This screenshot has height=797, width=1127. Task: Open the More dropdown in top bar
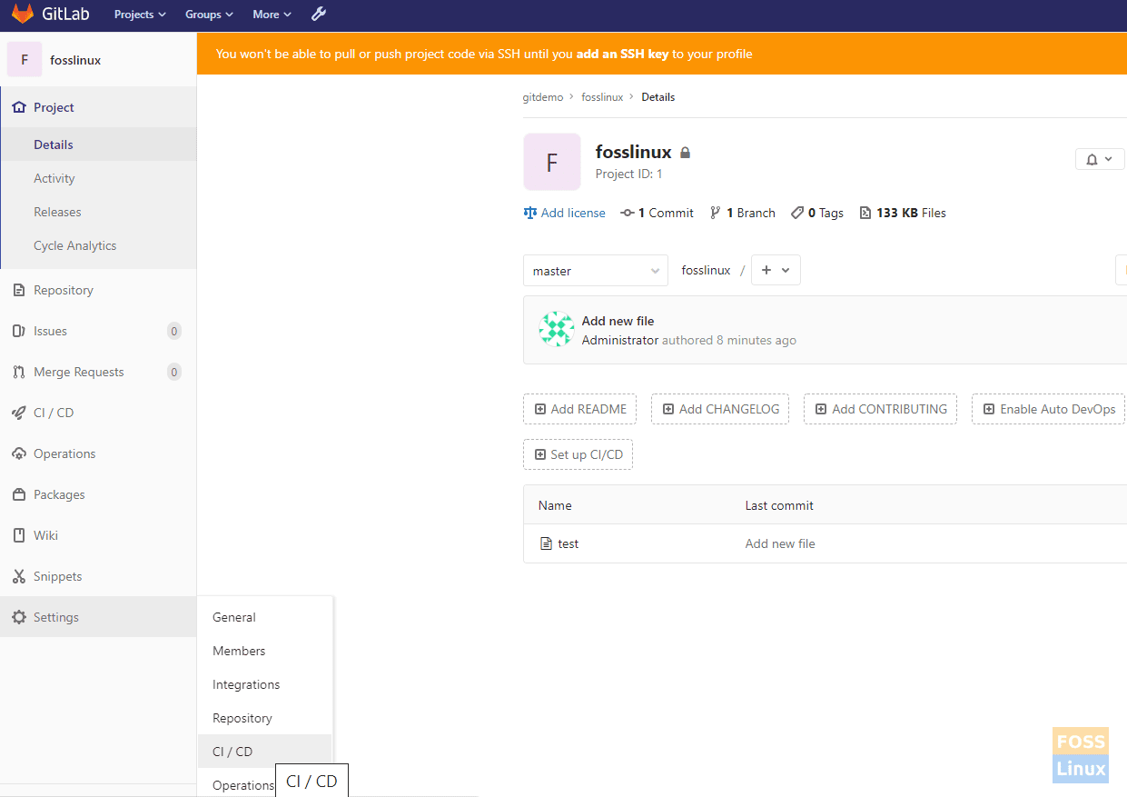(x=272, y=14)
